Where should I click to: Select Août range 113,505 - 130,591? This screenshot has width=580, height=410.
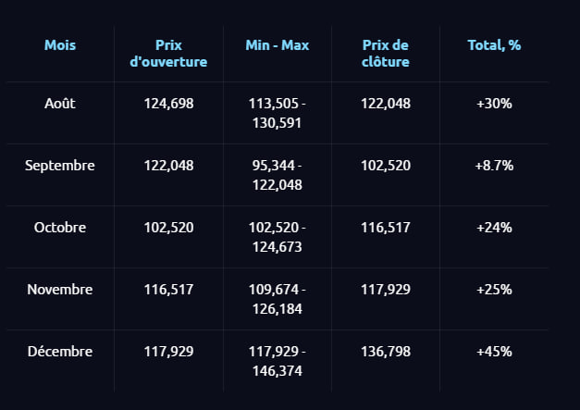tap(277, 113)
